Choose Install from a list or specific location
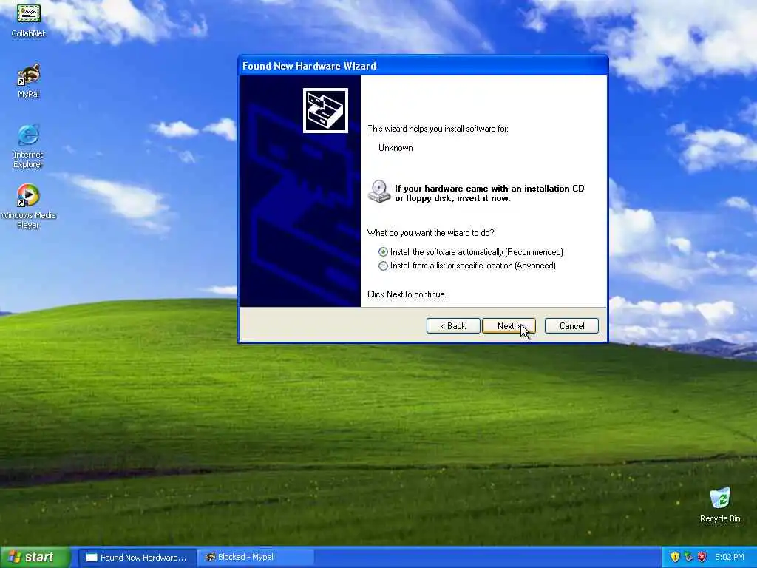Viewport: 757px width, 568px height. pos(467,266)
